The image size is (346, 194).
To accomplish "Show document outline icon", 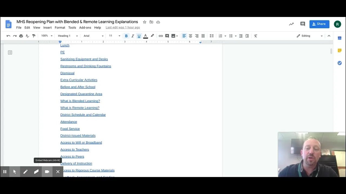I will pos(10,53).
